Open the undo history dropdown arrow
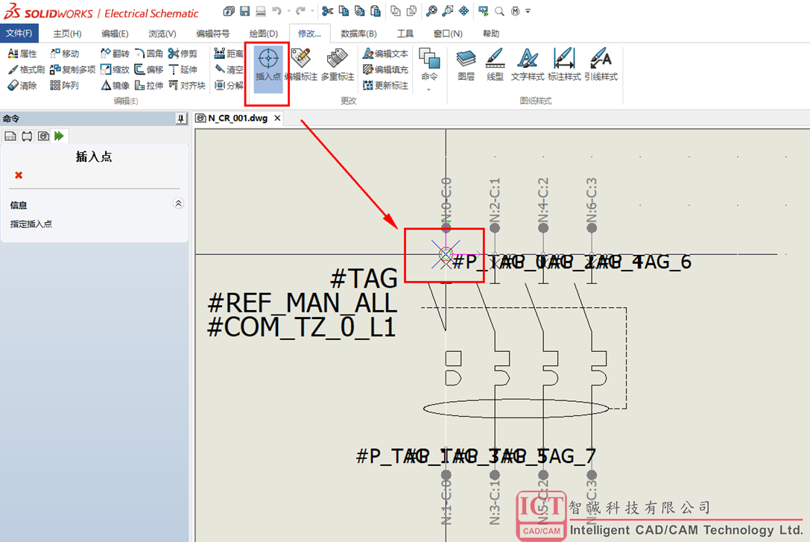The image size is (810, 542). point(288,11)
